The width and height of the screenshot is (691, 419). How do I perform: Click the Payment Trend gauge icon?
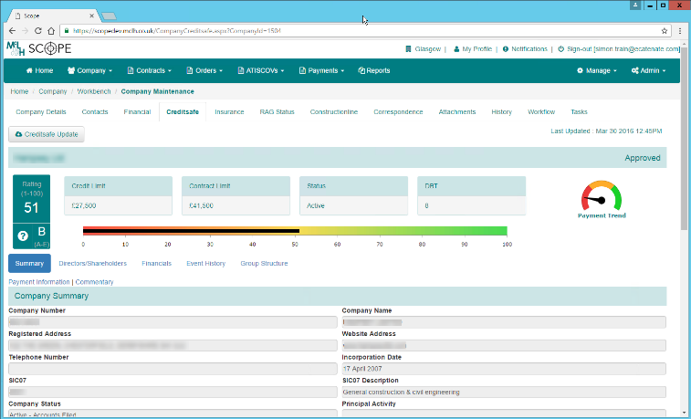coord(601,197)
